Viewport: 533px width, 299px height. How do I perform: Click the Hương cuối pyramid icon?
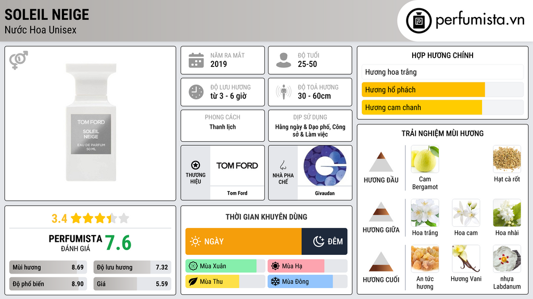[x=381, y=262]
